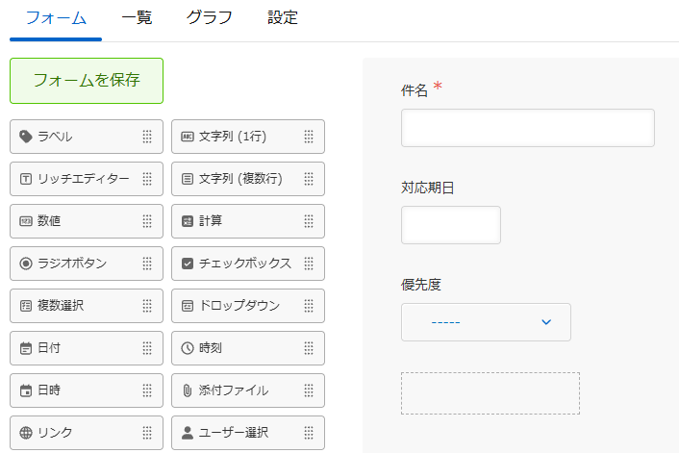Click the 対応期日 date input field
Viewport: 679px width, 453px height.
click(x=451, y=225)
